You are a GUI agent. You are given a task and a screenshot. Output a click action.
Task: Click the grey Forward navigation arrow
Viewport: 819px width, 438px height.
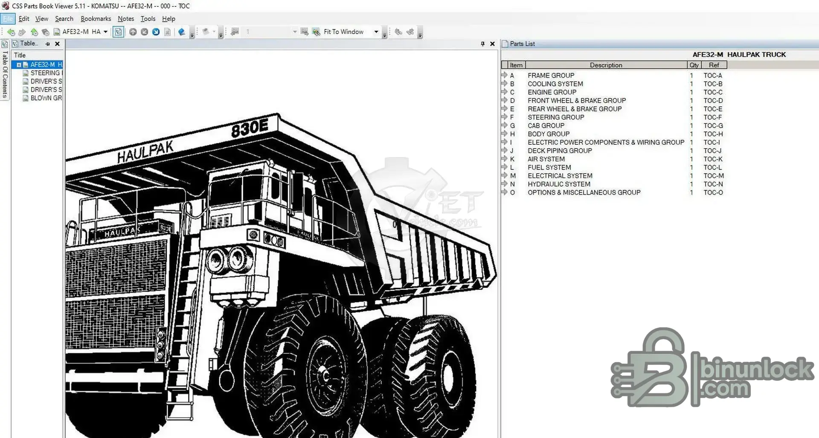(22, 32)
